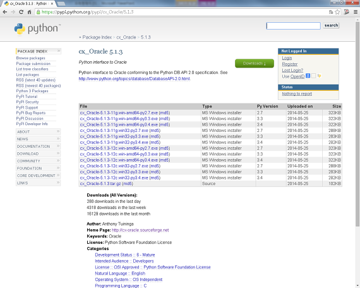Click the browser back arrow

point(5,12)
